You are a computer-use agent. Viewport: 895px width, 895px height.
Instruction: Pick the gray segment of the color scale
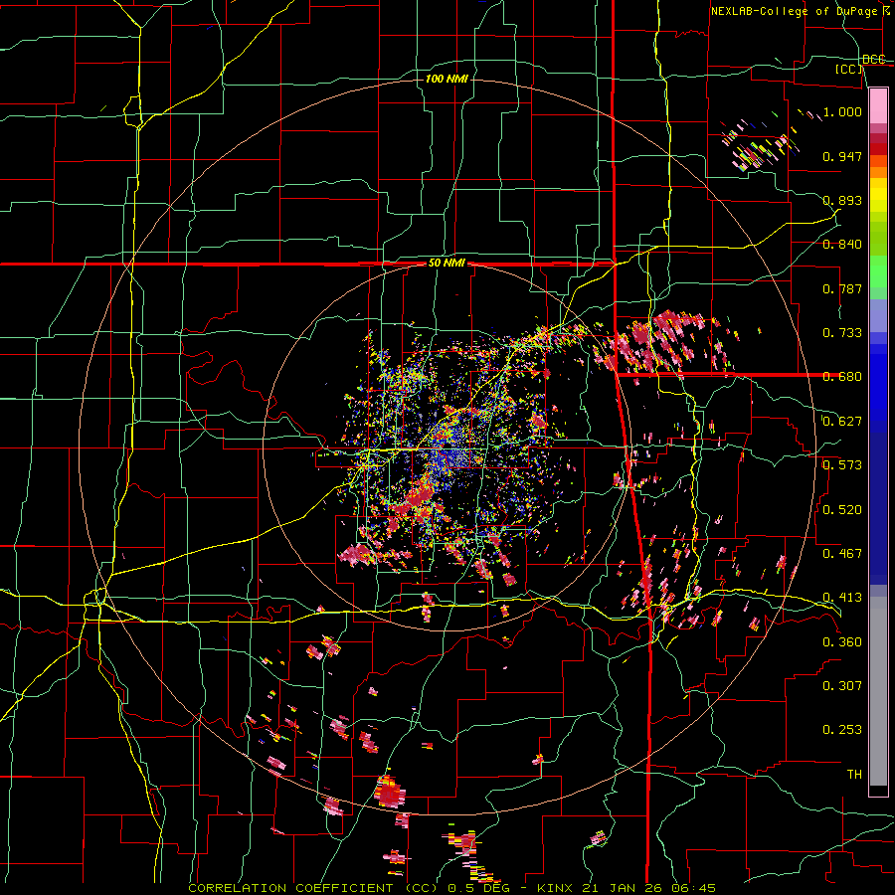coord(878,691)
